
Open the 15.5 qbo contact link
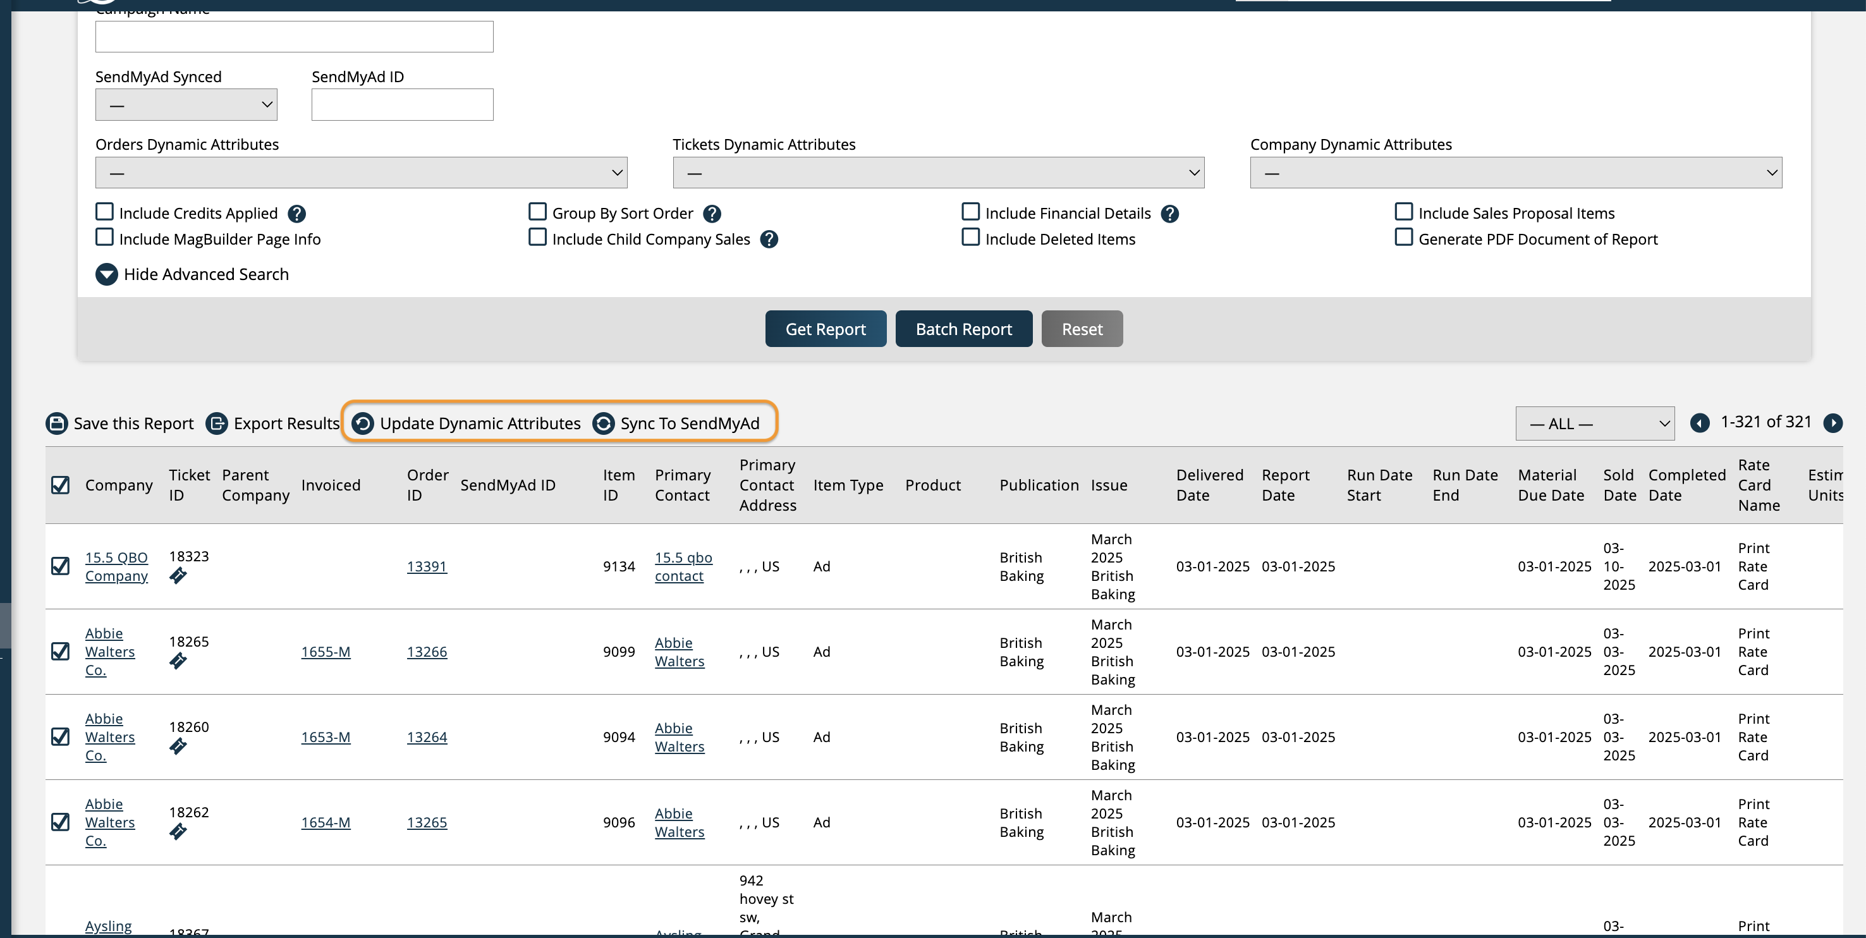click(x=684, y=567)
